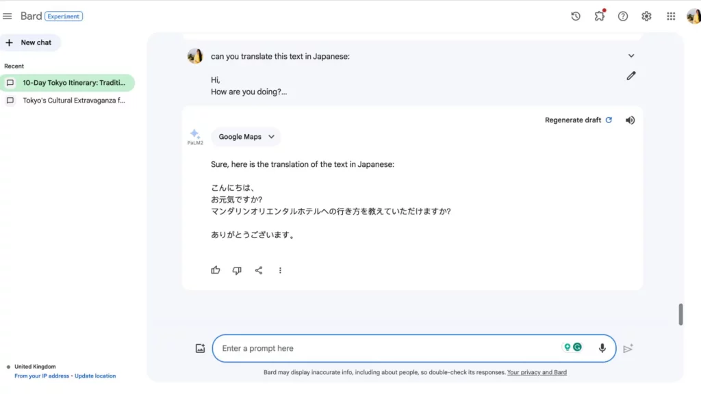Open Bard activity history icon
The width and height of the screenshot is (701, 394).
click(x=576, y=16)
